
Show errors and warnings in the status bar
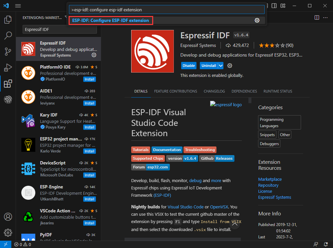pyautogui.click(x=23, y=244)
